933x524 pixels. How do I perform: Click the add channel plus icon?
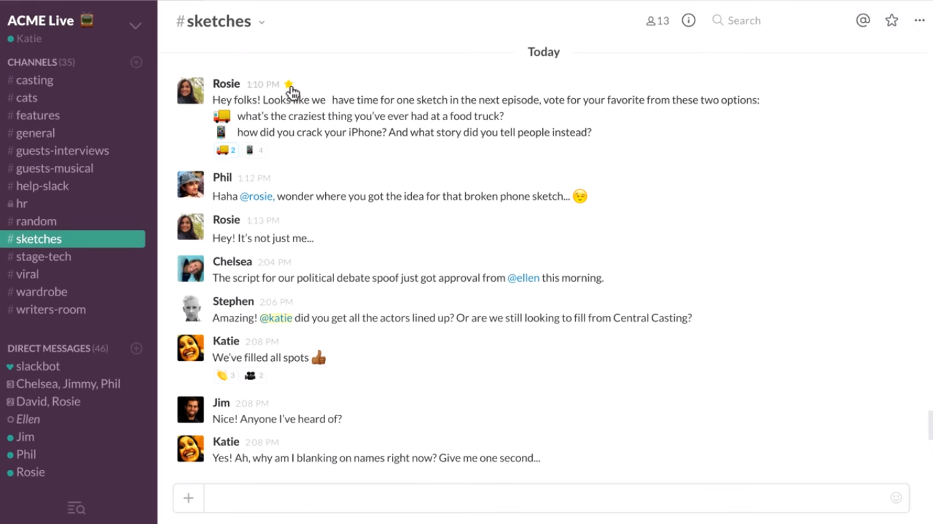tap(137, 62)
